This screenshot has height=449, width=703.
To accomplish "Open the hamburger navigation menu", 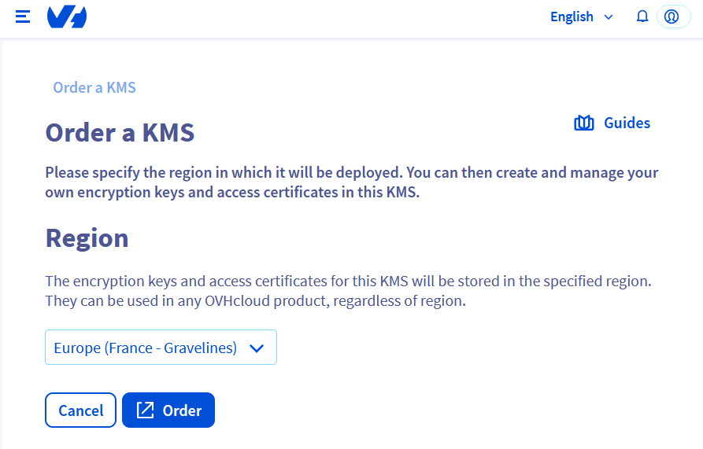I will pos(23,17).
